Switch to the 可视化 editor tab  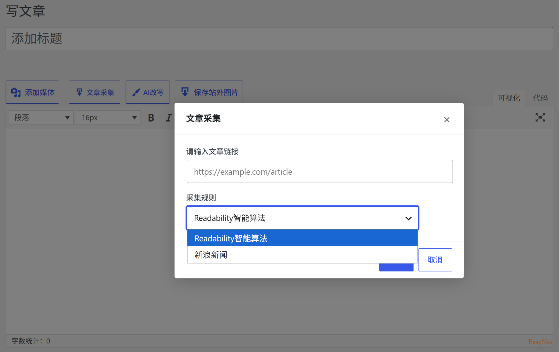click(x=509, y=98)
